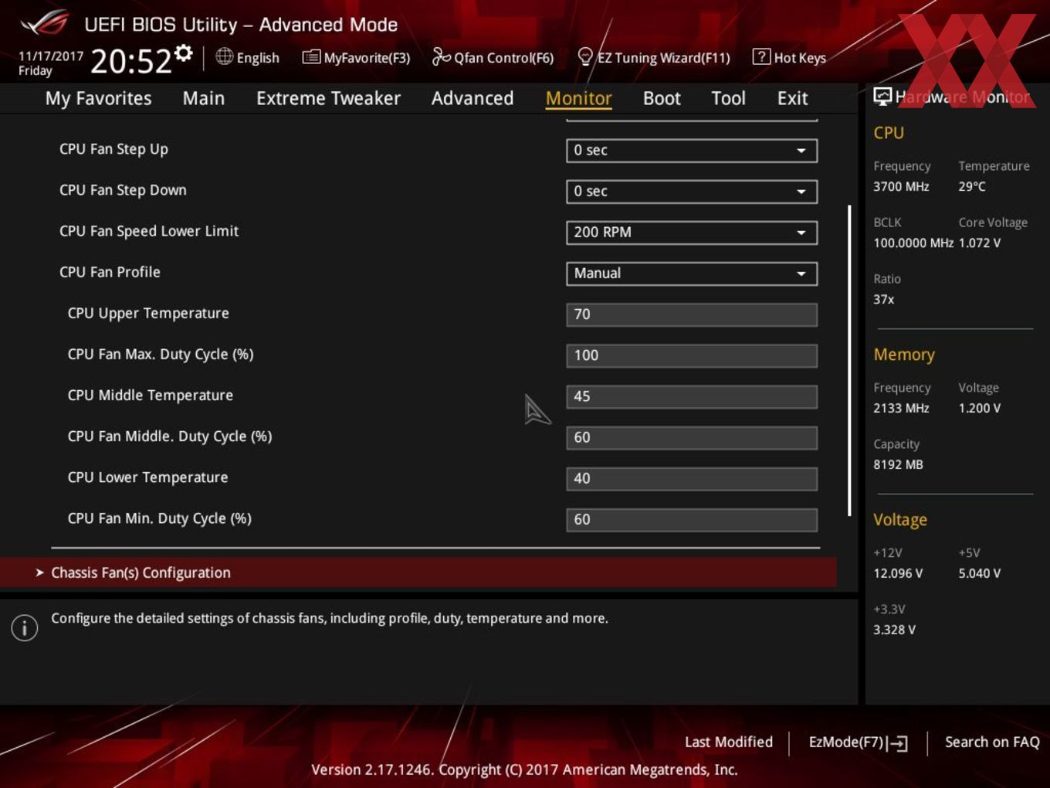This screenshot has height=788, width=1050.
Task: Click the 100.0000 MHz BCLK value
Action: pos(913,243)
